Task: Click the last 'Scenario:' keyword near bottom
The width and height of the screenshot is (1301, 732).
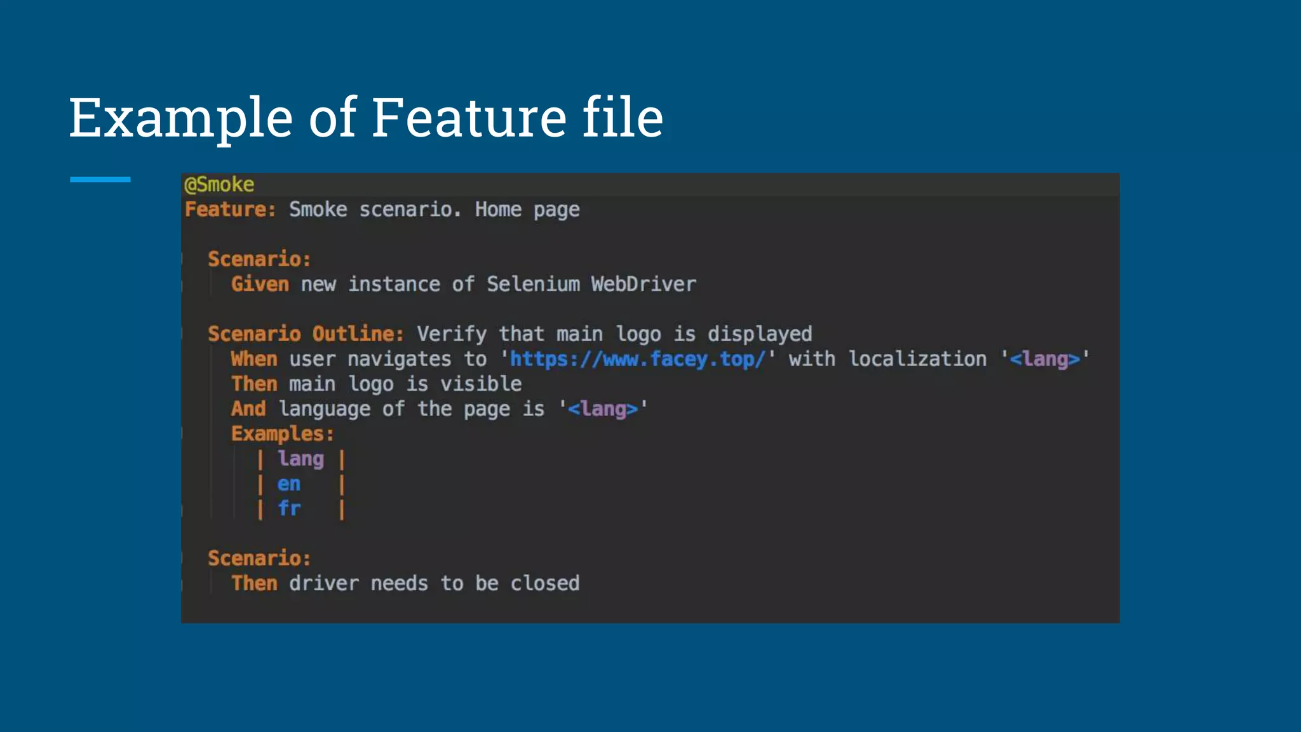Action: (259, 558)
